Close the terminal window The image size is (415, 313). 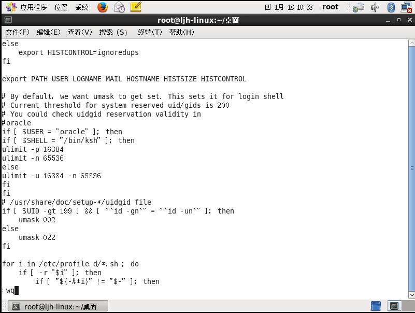click(409, 20)
